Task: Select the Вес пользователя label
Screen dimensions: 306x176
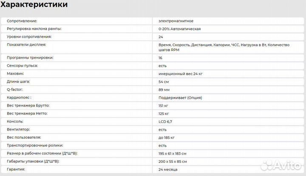Action: (24, 137)
